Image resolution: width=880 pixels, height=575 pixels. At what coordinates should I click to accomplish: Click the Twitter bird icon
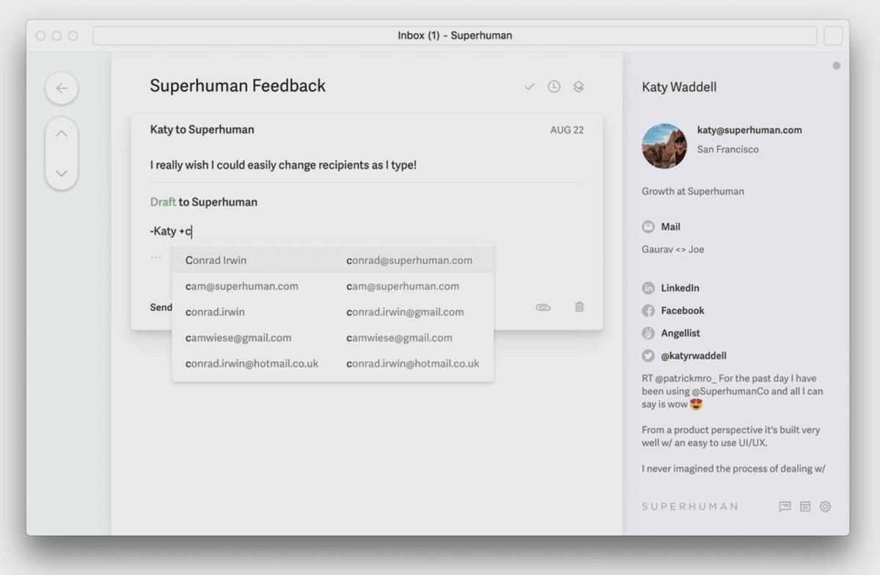point(648,356)
